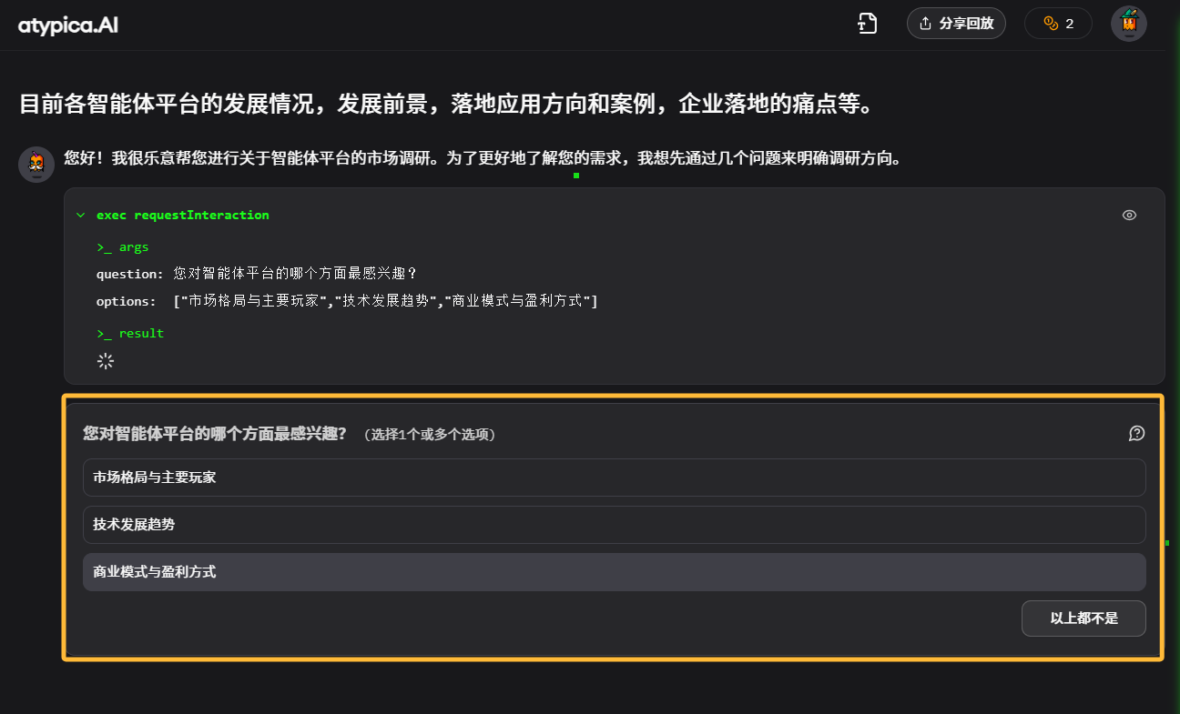Open the user profile avatar
This screenshot has height=714, width=1180.
1128,24
